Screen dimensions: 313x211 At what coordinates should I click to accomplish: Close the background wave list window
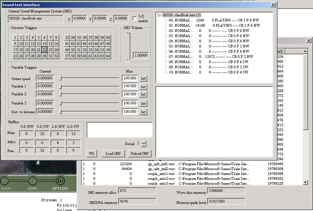click(x=309, y=41)
